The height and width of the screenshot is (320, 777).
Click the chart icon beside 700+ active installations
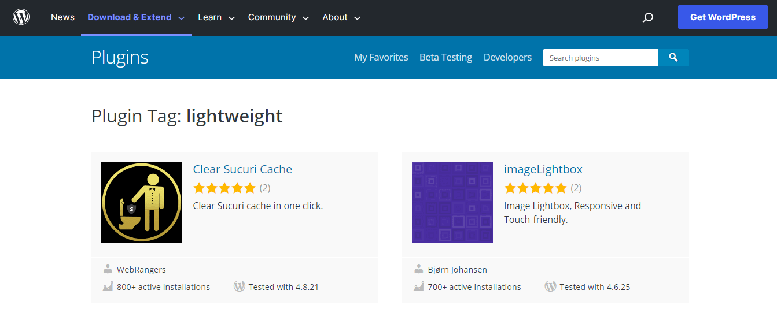coord(419,286)
